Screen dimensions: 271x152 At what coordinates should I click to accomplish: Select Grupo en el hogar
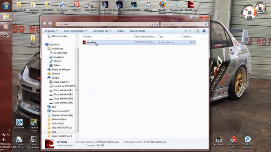[59, 69]
